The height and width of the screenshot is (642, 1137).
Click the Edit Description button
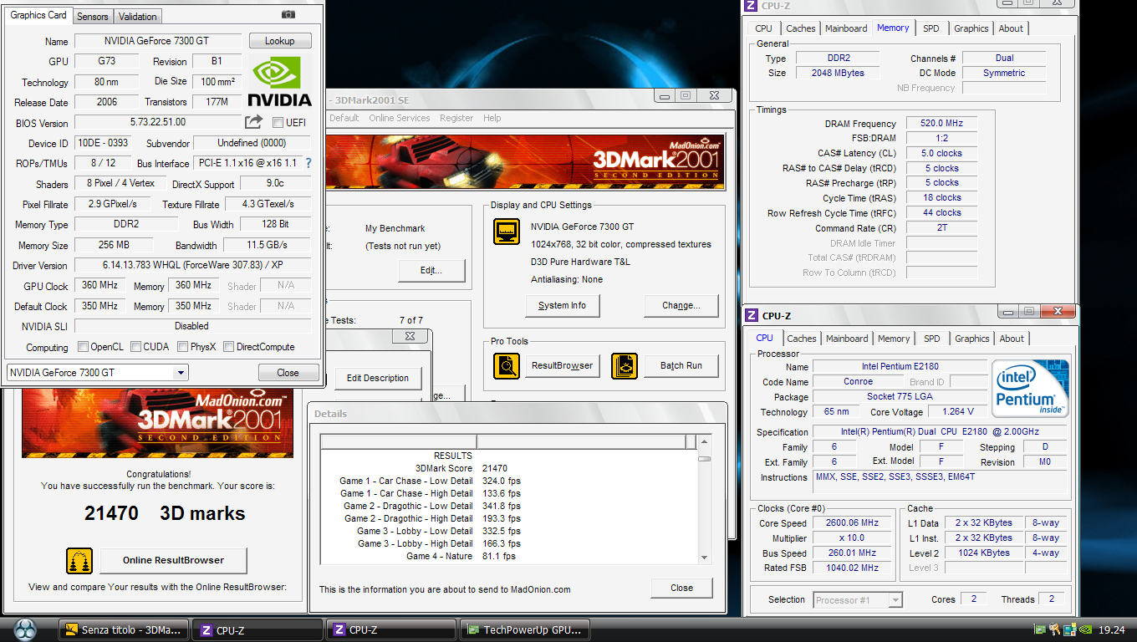click(x=378, y=378)
